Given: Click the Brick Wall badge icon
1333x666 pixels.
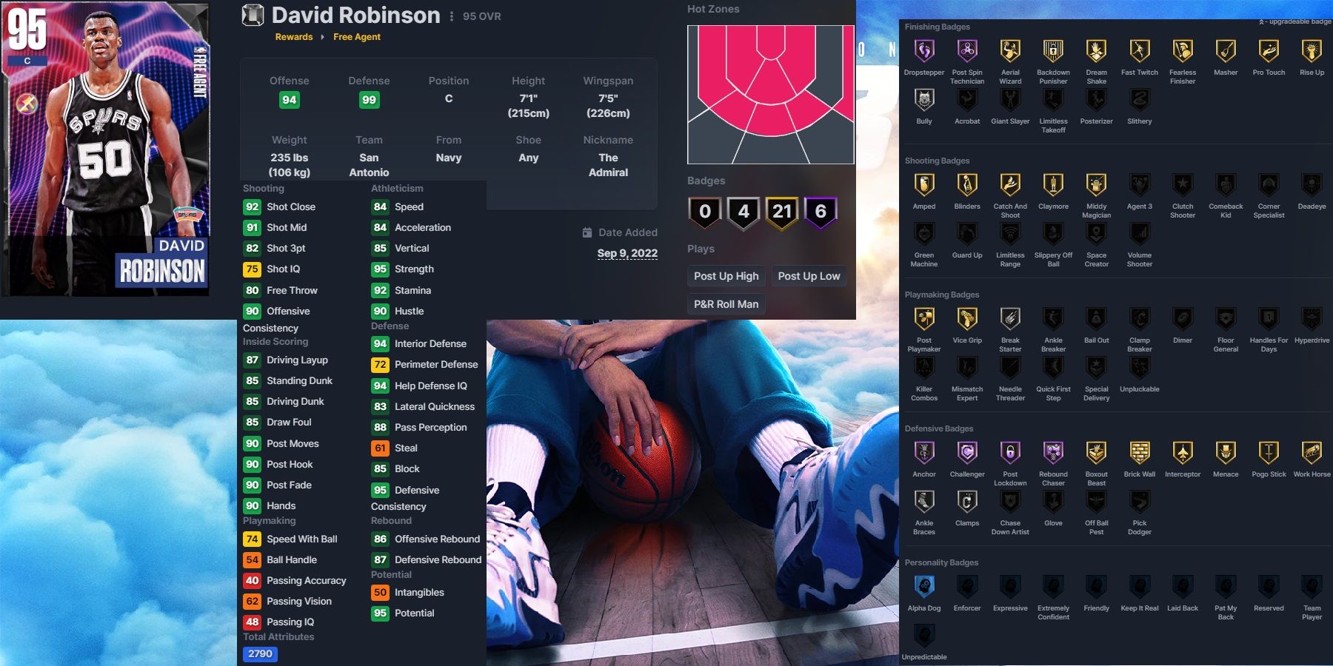Looking at the screenshot, I should (x=1140, y=453).
